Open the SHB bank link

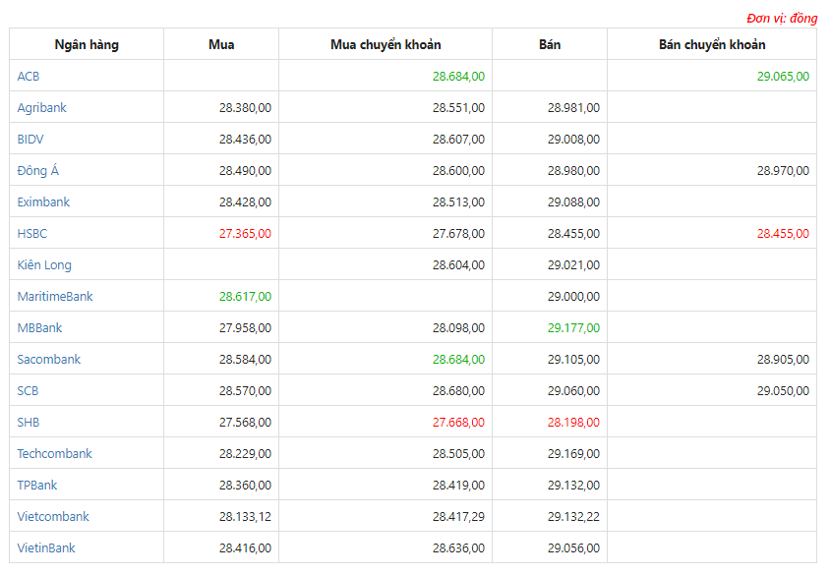[29, 423]
